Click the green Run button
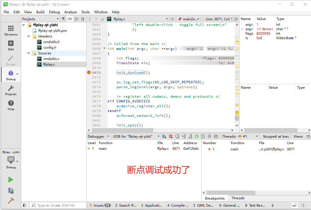311x210 pixels. click(x=11, y=180)
